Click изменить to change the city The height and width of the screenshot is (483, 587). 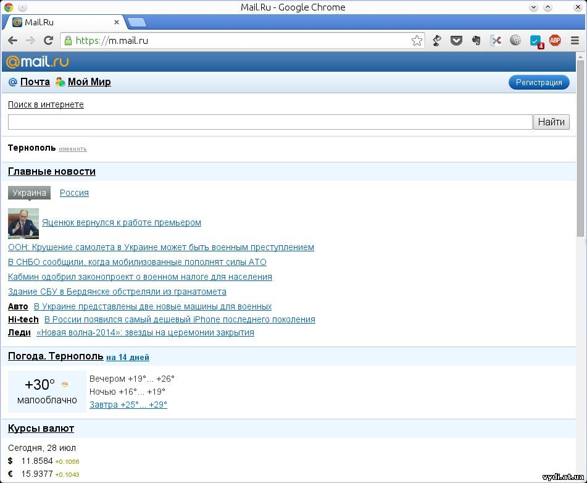73,149
